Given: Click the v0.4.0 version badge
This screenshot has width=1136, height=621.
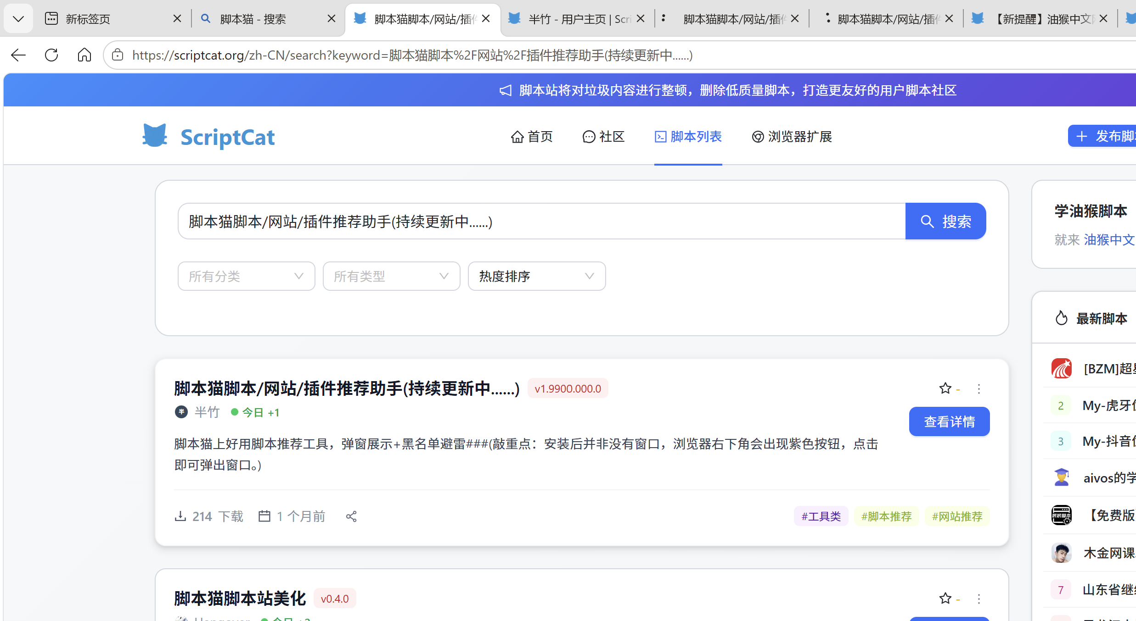Looking at the screenshot, I should (x=335, y=599).
